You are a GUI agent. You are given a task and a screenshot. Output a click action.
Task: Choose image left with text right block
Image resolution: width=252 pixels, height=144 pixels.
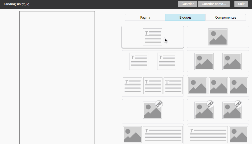click(153, 134)
